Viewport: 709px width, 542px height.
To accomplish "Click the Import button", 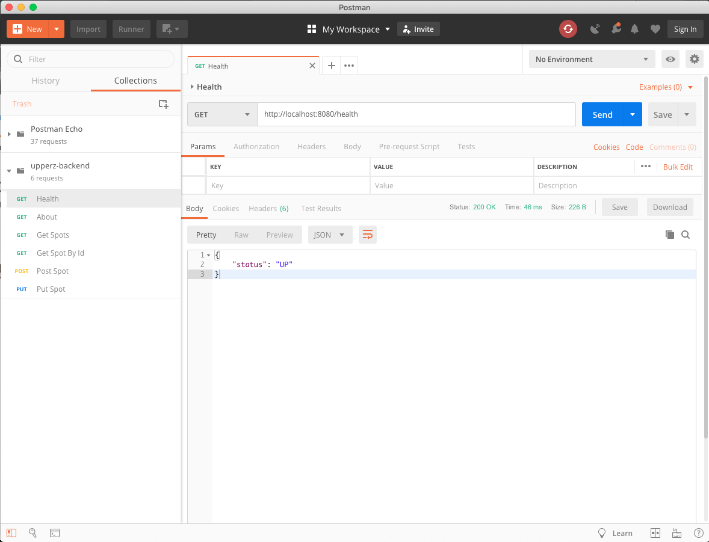I will pos(88,29).
